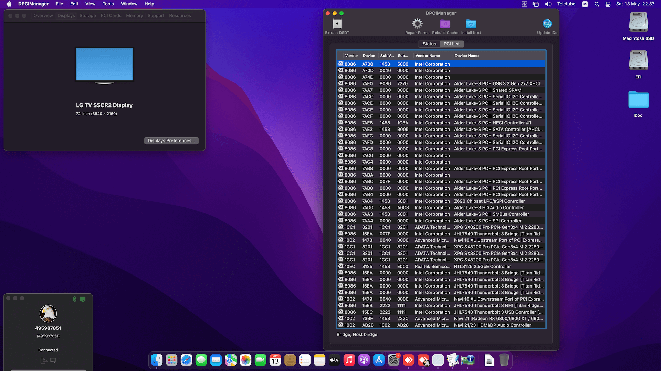Click the green lock icon in AnyDesk window
The height and width of the screenshot is (371, 661).
tap(75, 299)
